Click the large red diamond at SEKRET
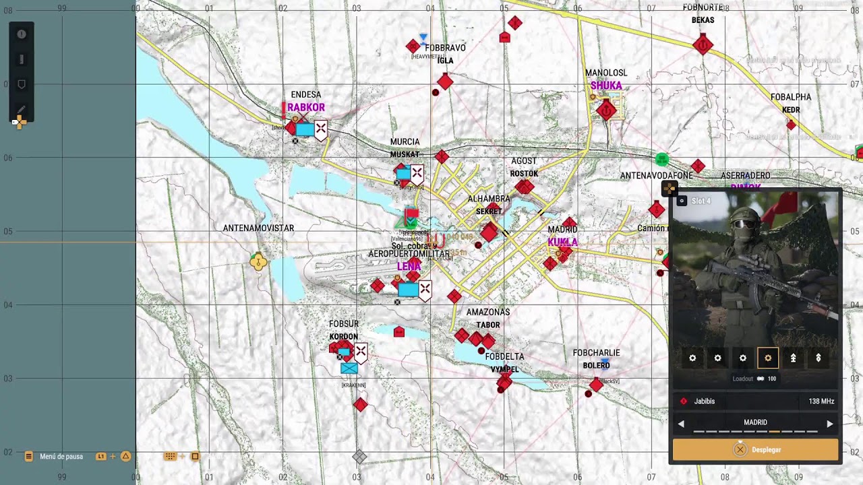863x485 pixels. point(489,233)
